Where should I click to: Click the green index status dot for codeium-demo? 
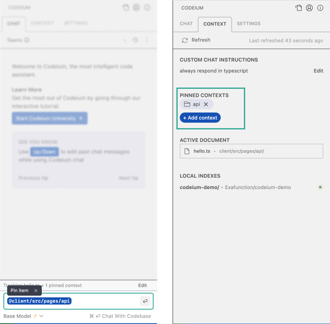[x=320, y=187]
